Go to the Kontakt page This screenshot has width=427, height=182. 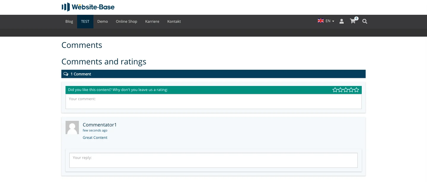pyautogui.click(x=174, y=21)
